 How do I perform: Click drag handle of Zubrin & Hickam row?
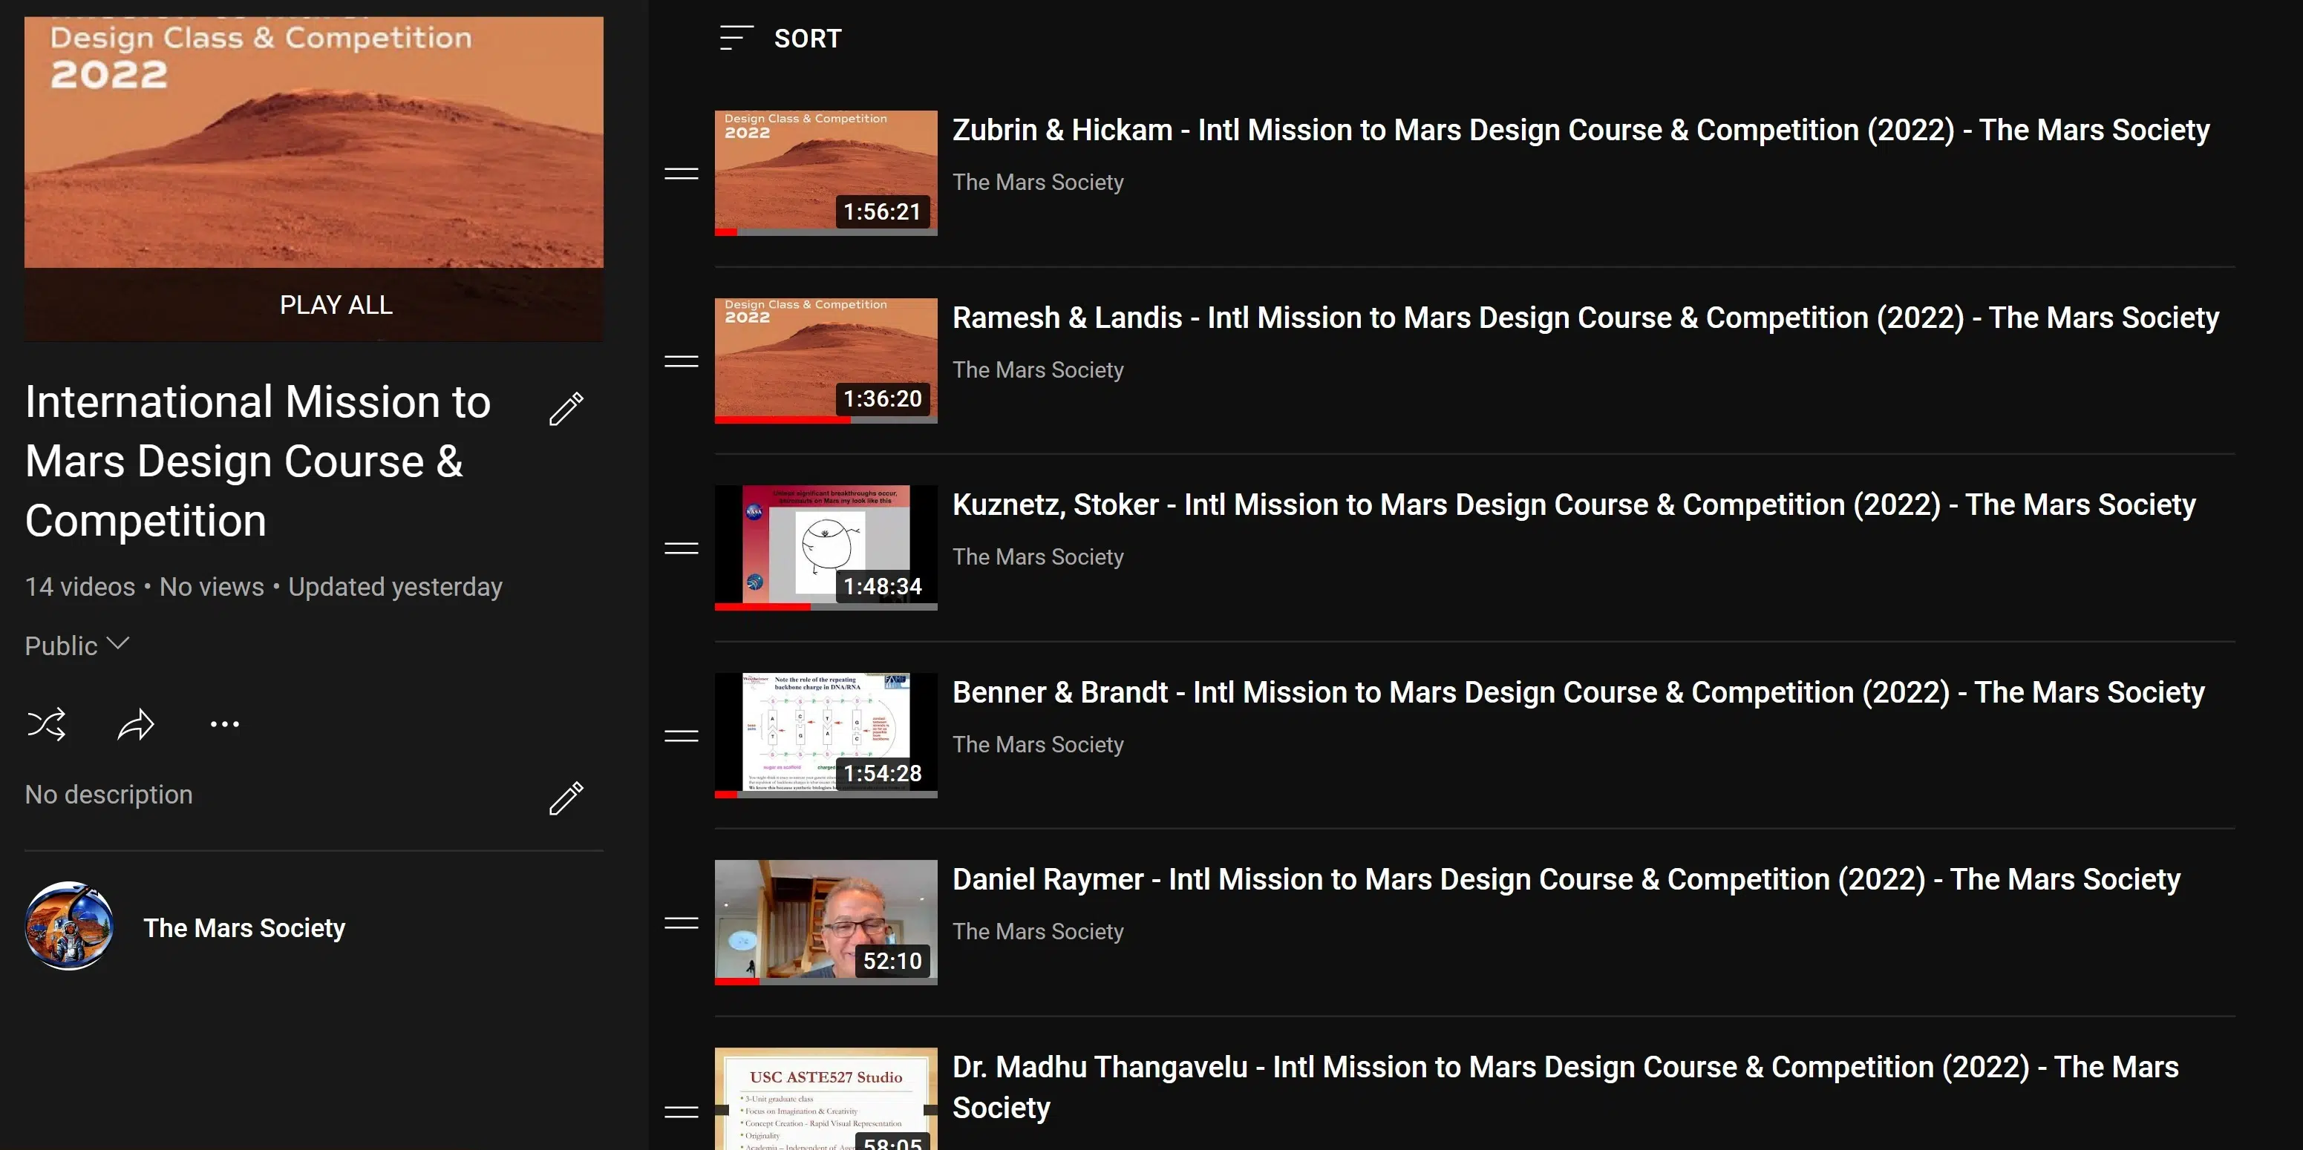[682, 174]
